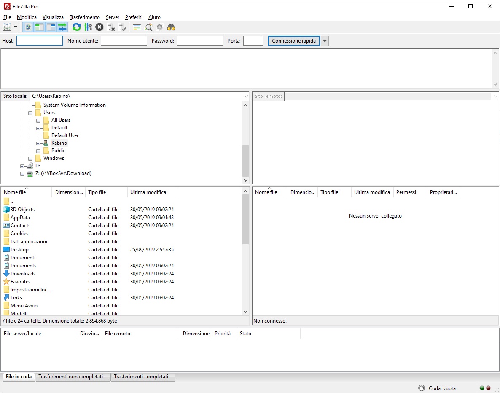Viewport: 500px width, 393px height.
Task: Sort queue by Stato column
Action: tap(269, 334)
